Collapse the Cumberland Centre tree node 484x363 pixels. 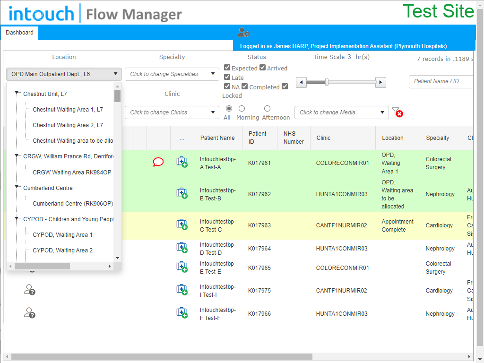click(x=17, y=187)
